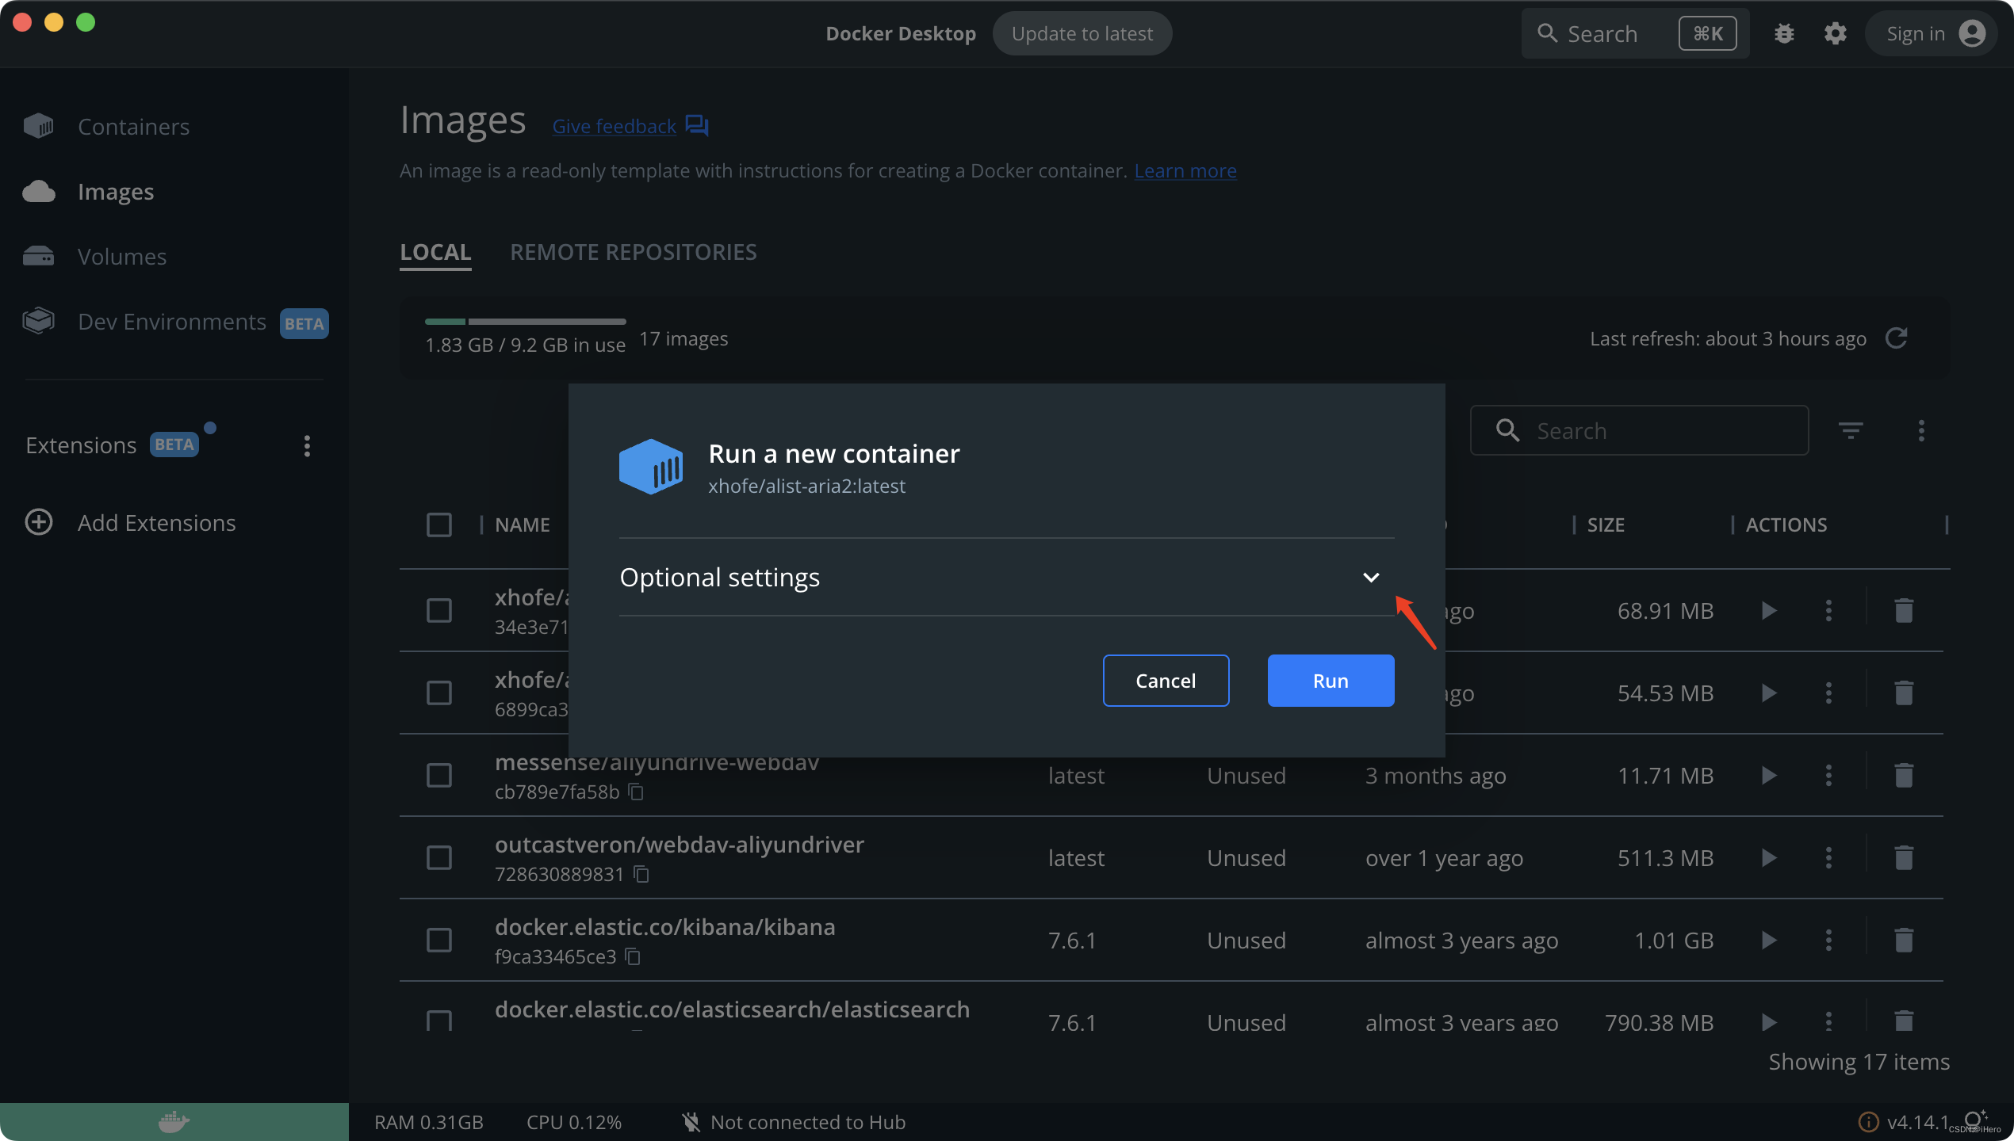Delete the aliyundrive-webdav image
2014x1141 pixels.
coord(1904,775)
